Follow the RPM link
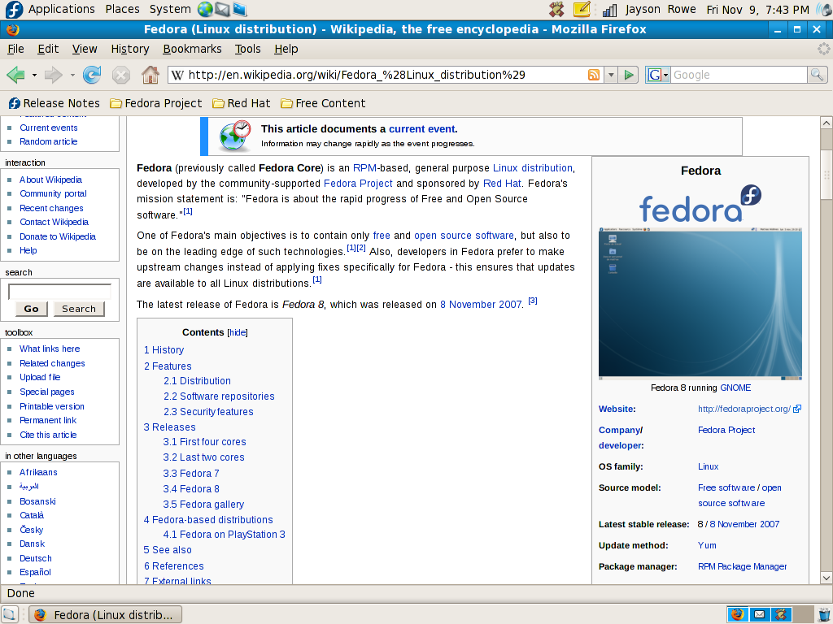The width and height of the screenshot is (833, 624). pos(364,168)
